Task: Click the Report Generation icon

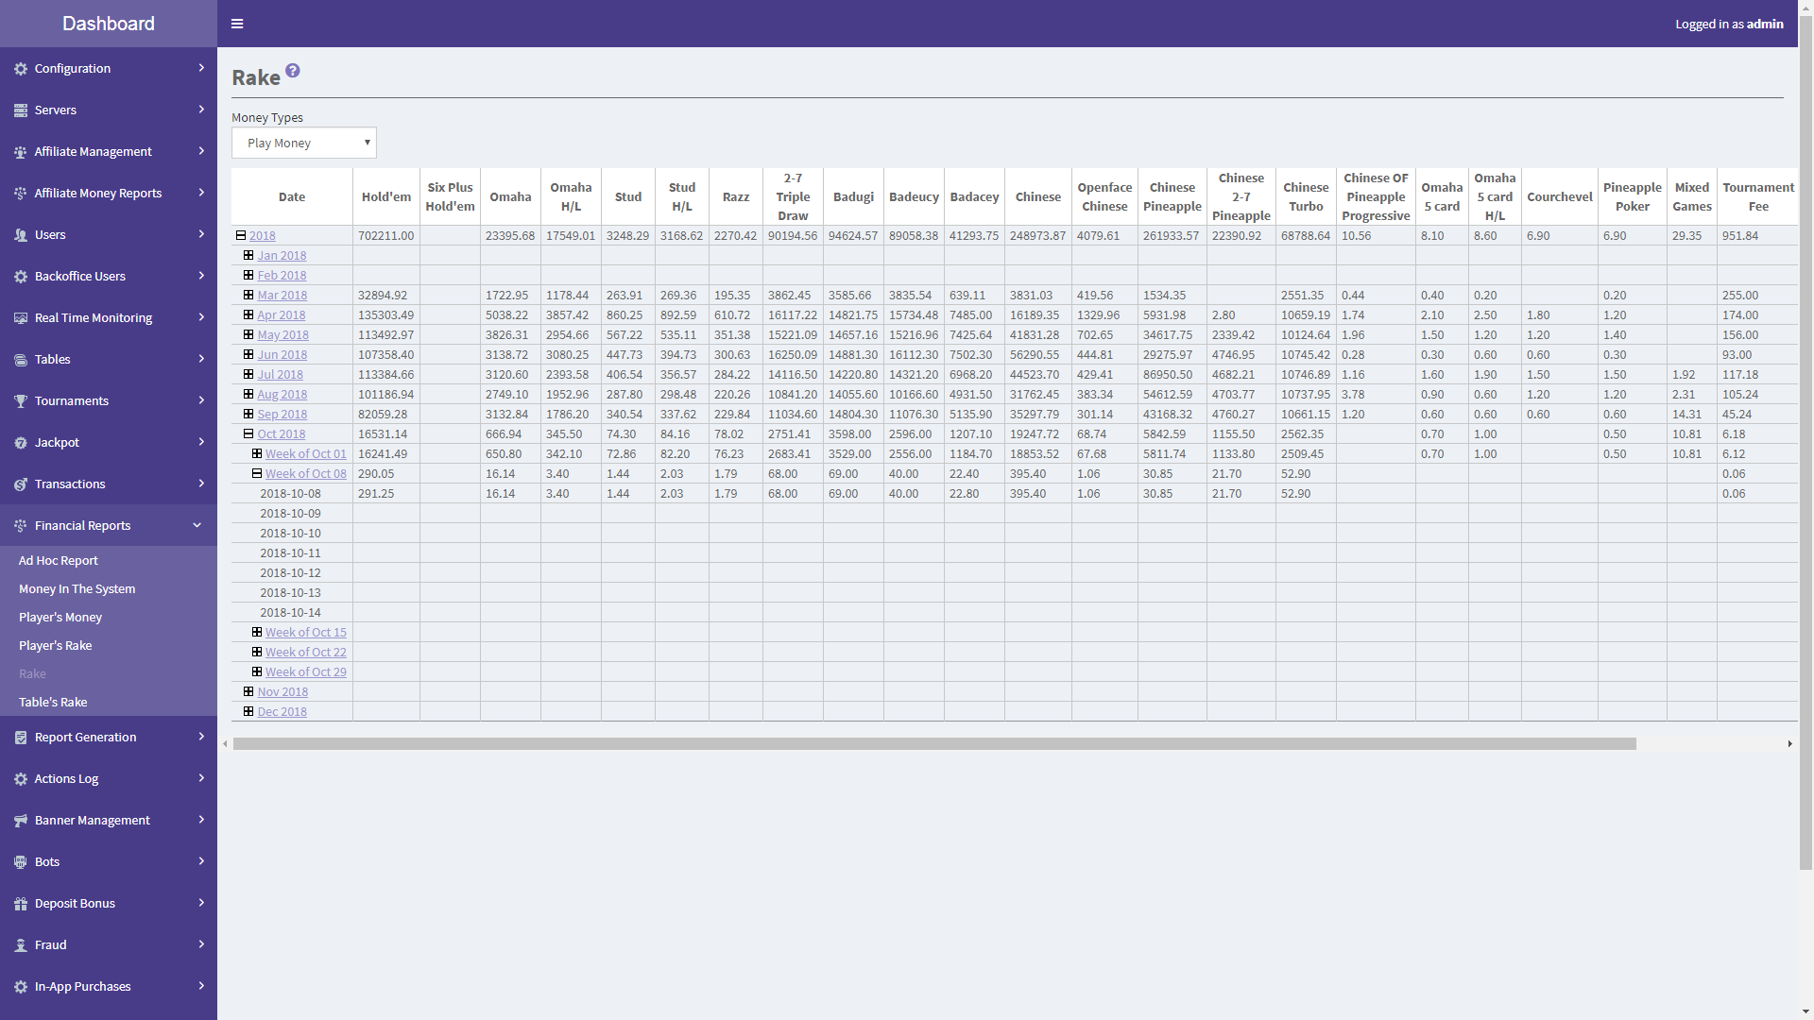Action: pyautogui.click(x=21, y=738)
